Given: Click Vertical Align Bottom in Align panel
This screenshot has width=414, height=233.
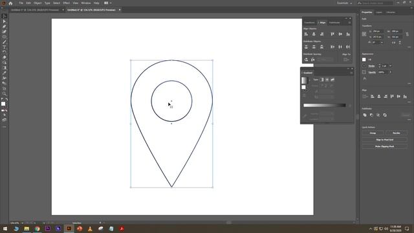Looking at the screenshot, I should (348, 34).
